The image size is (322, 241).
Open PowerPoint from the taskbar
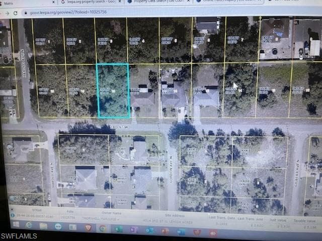pos(165,231)
